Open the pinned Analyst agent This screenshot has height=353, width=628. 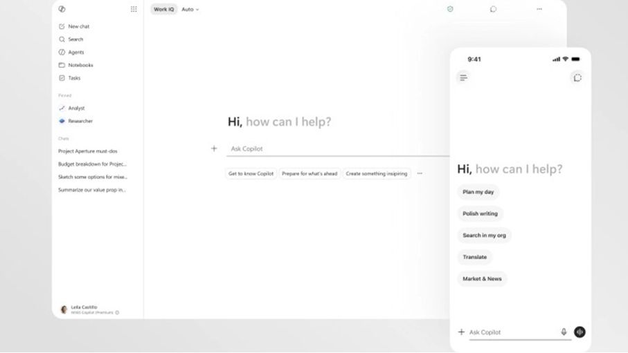click(x=75, y=108)
